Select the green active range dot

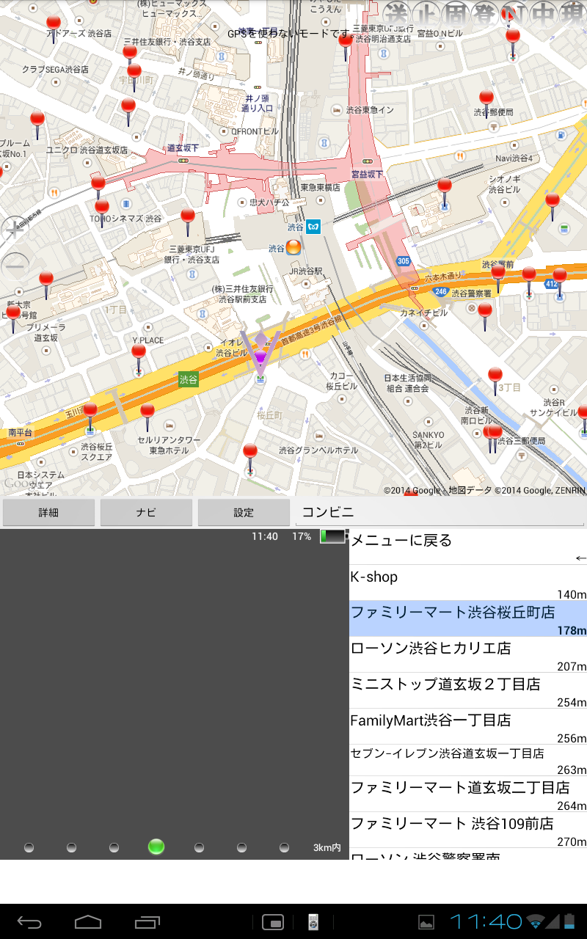(x=156, y=847)
